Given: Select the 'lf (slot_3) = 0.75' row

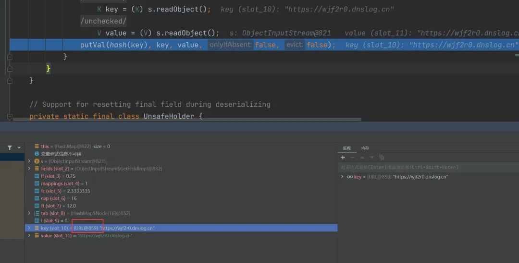Looking at the screenshot, I should click(181, 176).
